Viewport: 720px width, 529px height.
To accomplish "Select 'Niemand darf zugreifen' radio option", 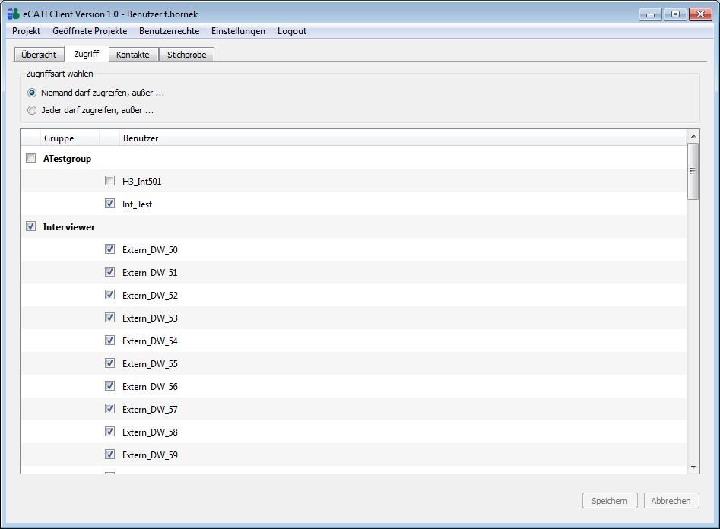I will click(32, 93).
